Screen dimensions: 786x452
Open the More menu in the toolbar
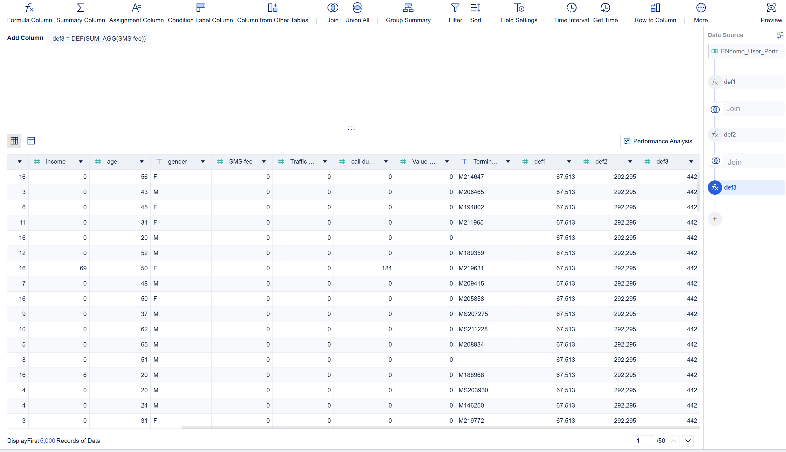click(701, 12)
